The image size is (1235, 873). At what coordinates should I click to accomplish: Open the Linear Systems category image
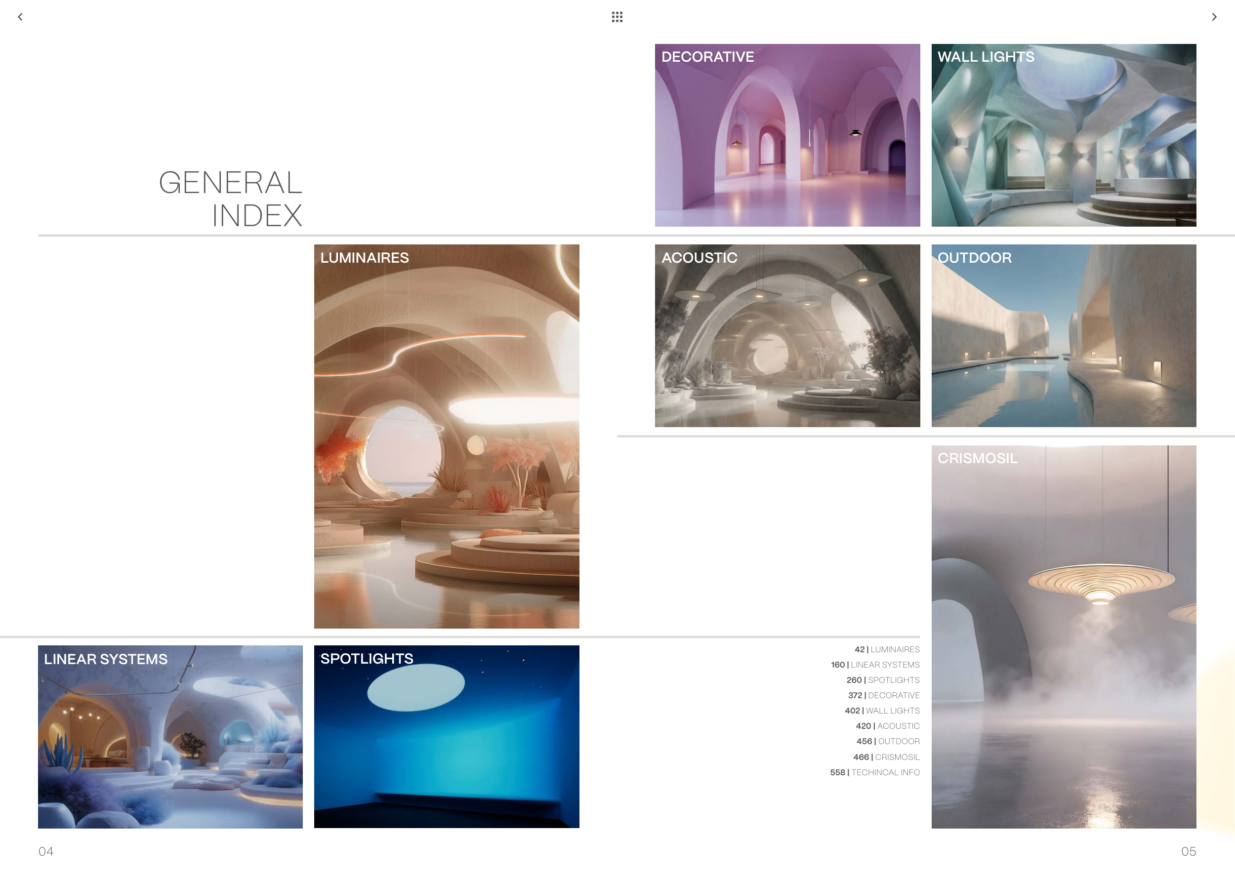(x=170, y=737)
